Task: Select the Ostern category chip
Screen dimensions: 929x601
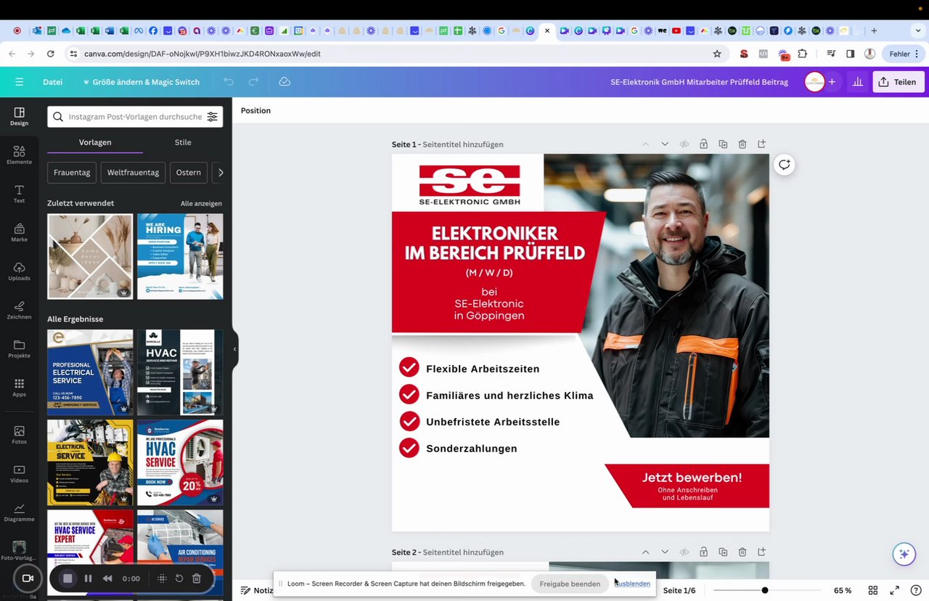Action: pos(188,173)
